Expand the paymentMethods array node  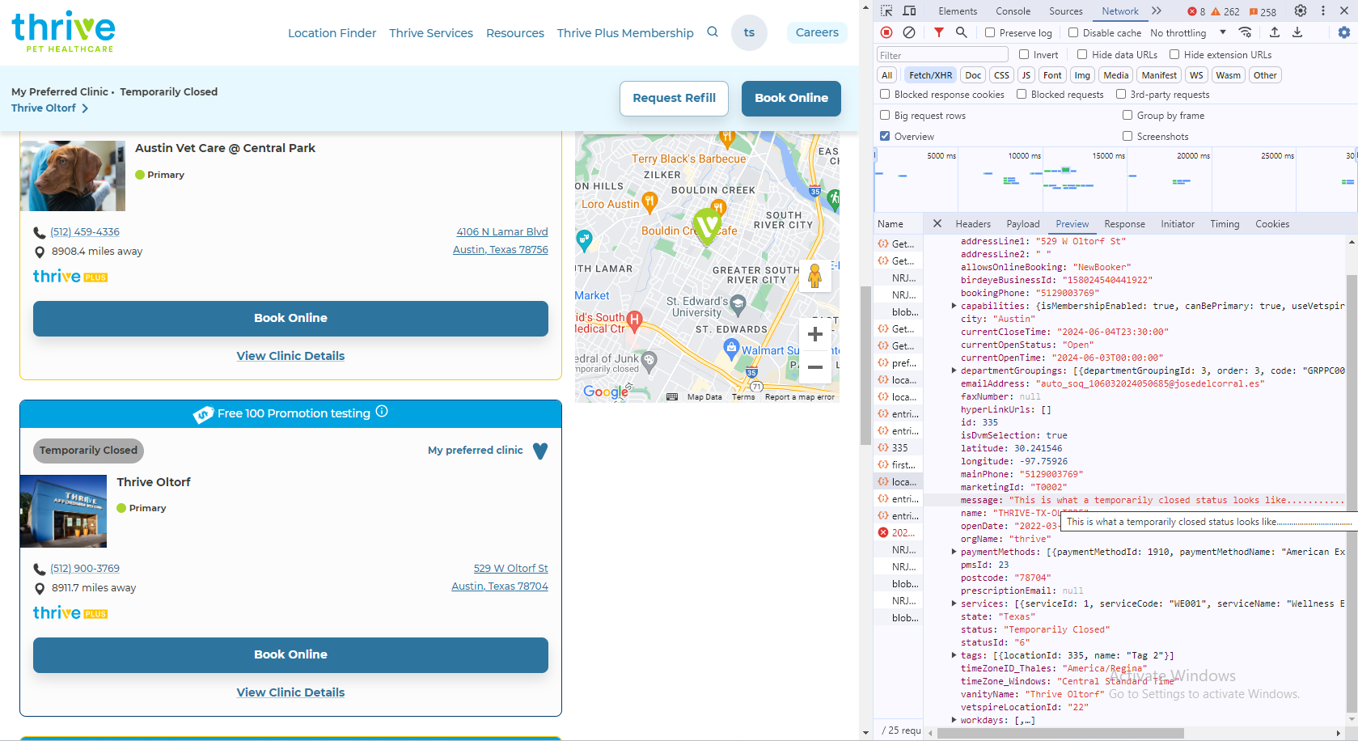coord(954,552)
